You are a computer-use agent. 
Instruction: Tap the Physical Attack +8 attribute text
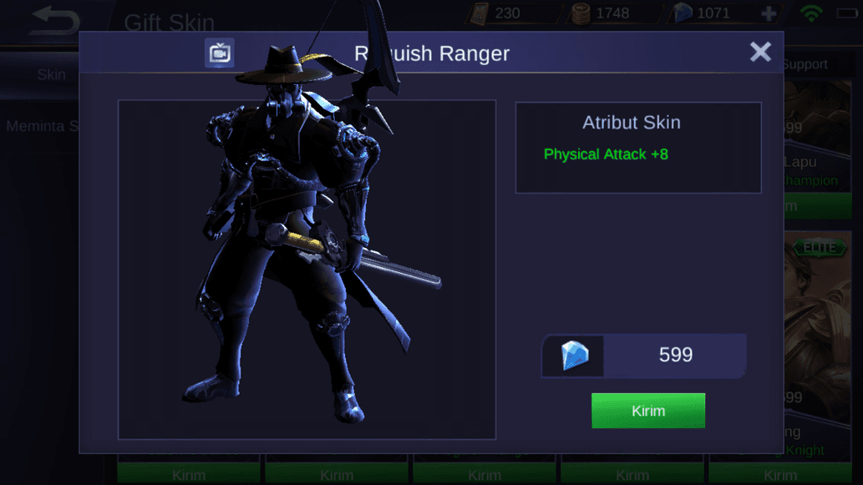click(x=606, y=154)
